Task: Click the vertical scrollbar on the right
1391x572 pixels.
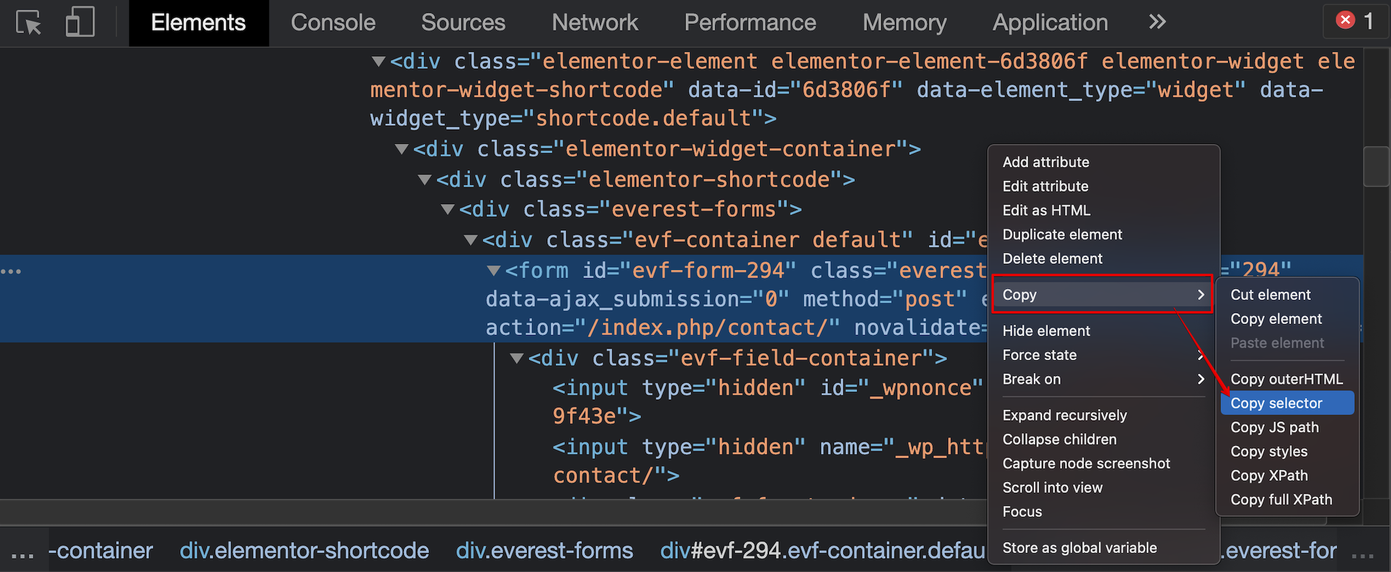Action: pos(1376,165)
